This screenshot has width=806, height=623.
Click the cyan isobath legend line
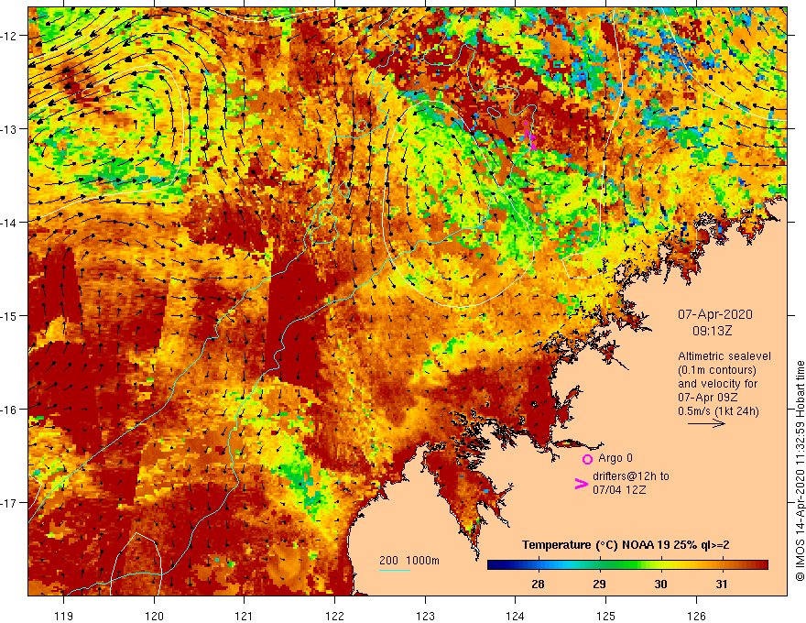[395, 570]
